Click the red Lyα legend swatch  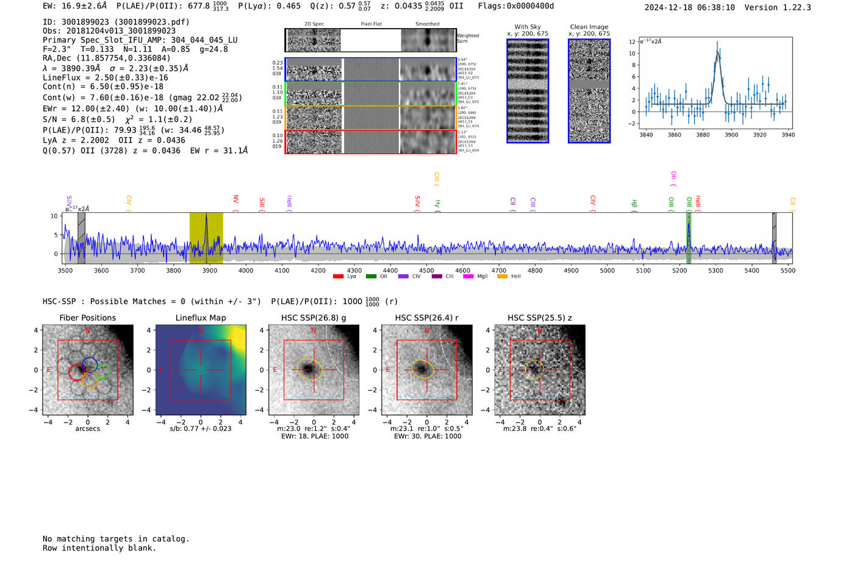338,276
